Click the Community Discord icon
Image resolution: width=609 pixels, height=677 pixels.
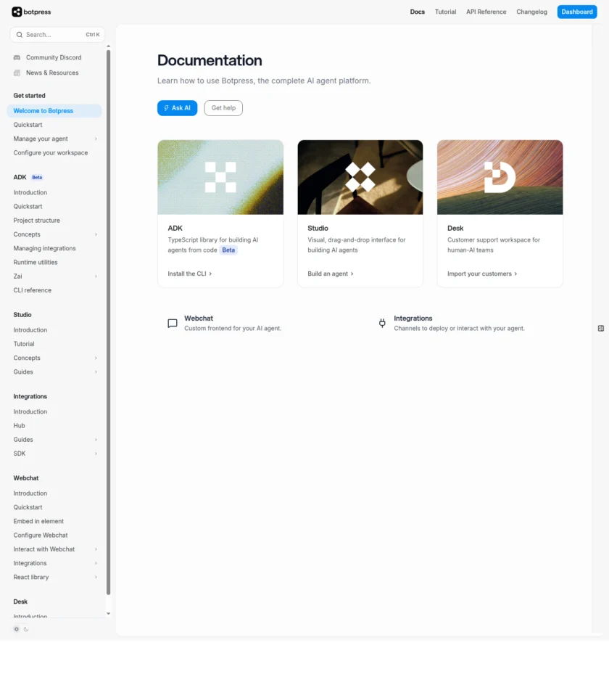(17, 57)
